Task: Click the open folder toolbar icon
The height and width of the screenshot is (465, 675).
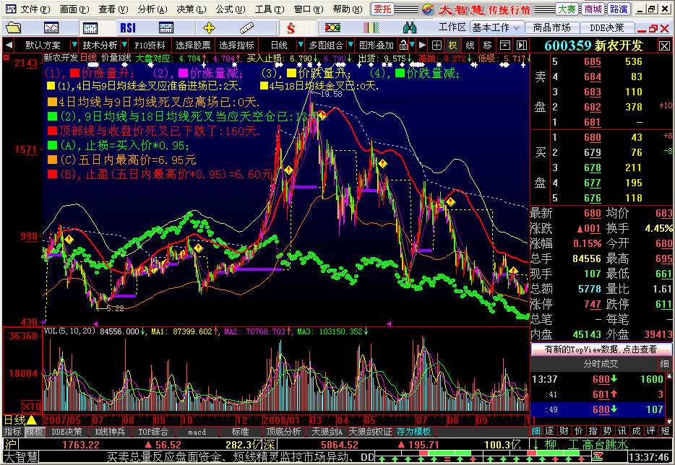Action: 14,28
